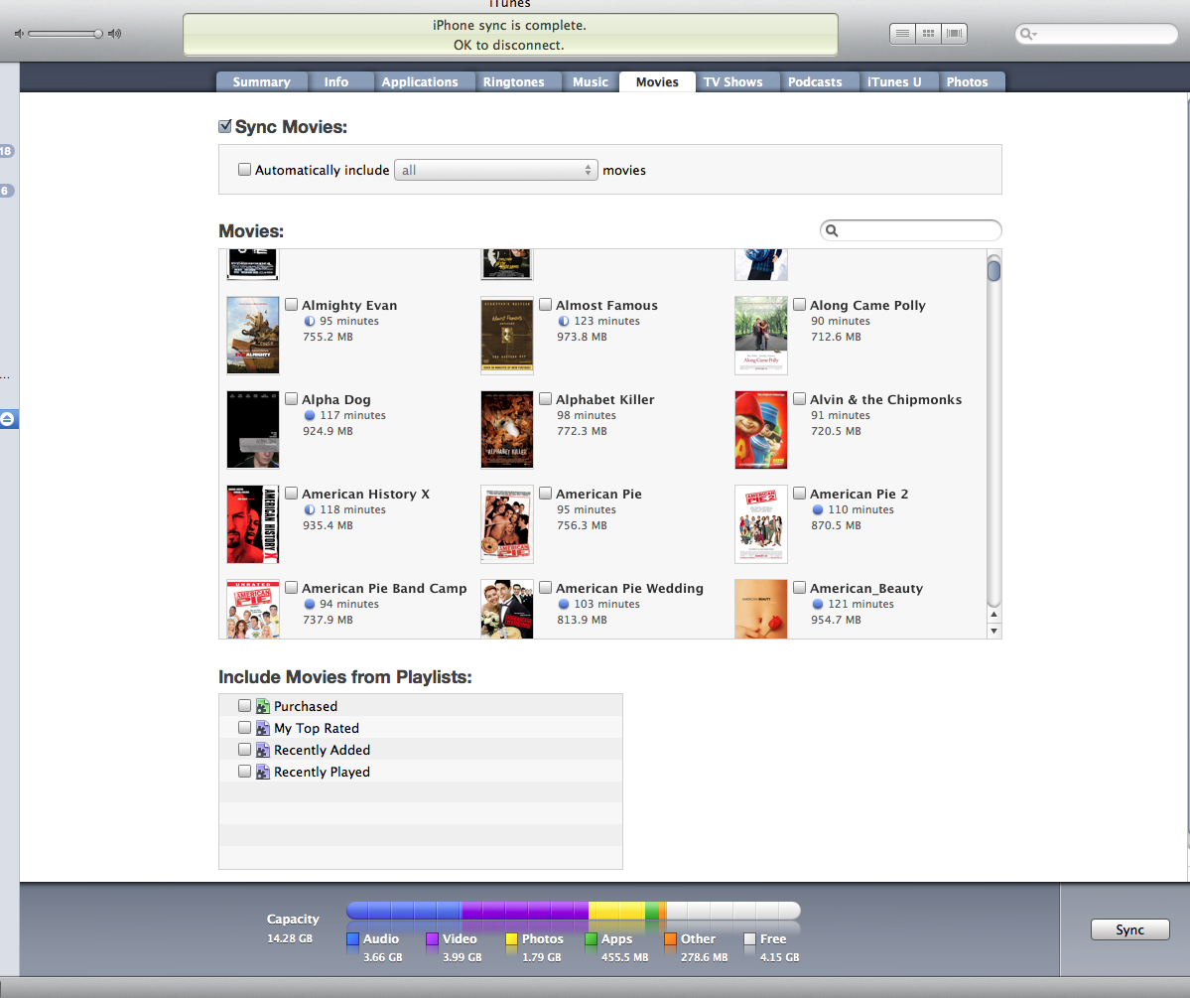
Task: Check the Almighty Evan movie
Action: pyautogui.click(x=292, y=305)
